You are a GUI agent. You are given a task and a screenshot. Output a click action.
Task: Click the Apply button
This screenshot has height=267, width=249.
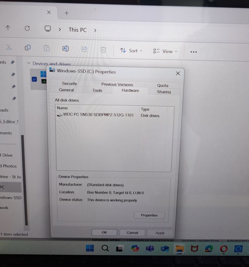point(160,233)
